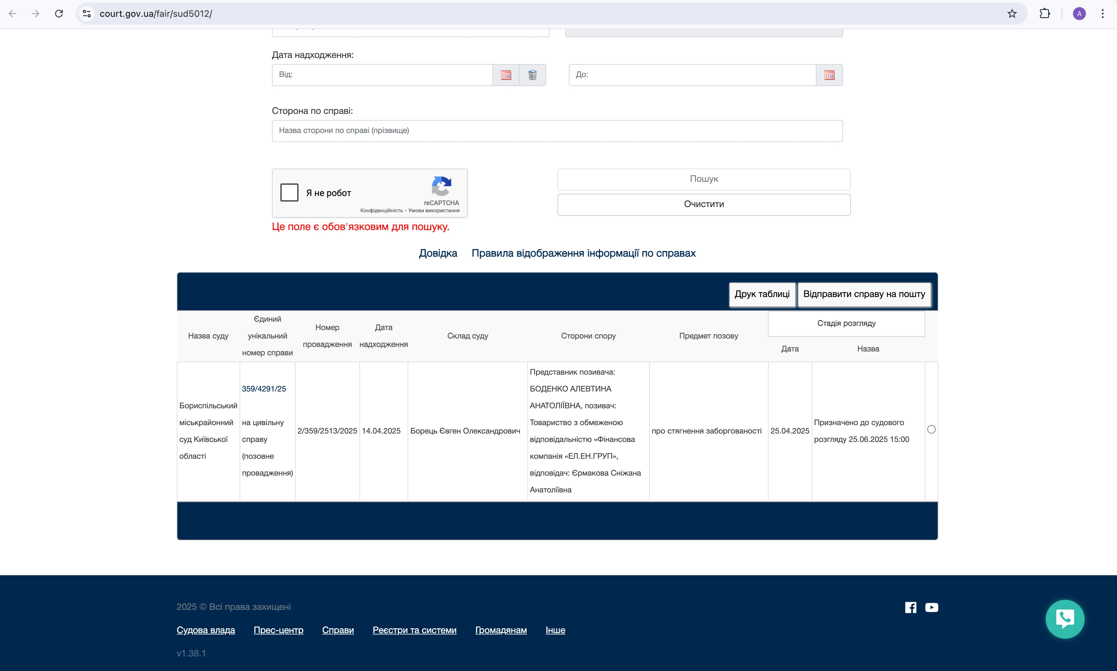1117x671 pixels.
Task: Open the browser extensions puzzle icon
Action: pos(1044,14)
